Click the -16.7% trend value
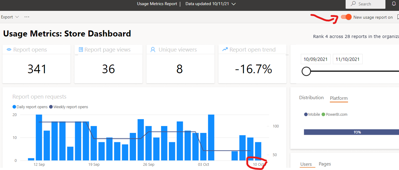Screen dimensions: 399x170 point(253,69)
